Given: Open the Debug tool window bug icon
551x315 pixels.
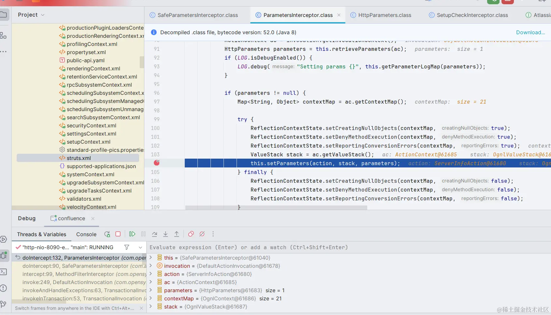Looking at the screenshot, I should coord(4,255).
